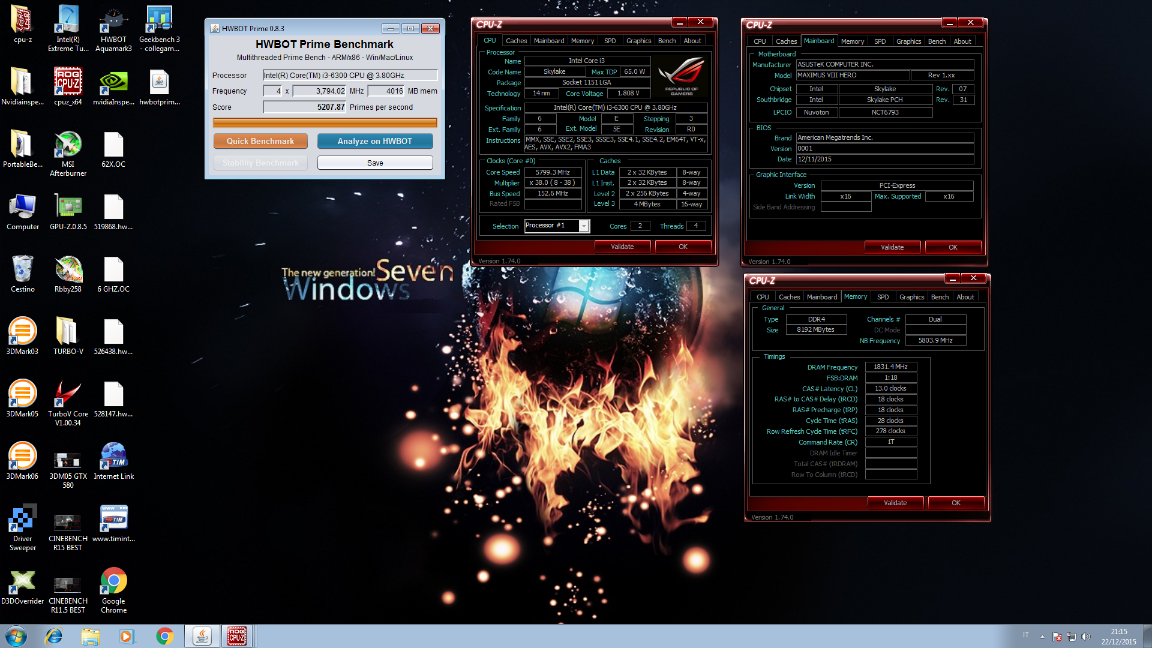The image size is (1152, 648).
Task: Switch to CPU-Z ROG taskbar button
Action: [x=237, y=636]
